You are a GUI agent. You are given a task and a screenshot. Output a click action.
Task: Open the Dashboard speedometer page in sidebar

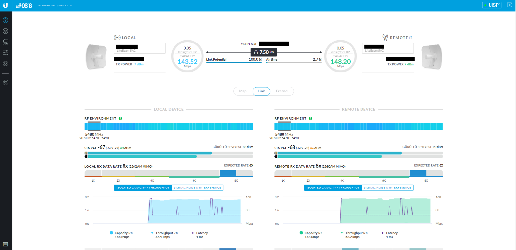point(5,20)
